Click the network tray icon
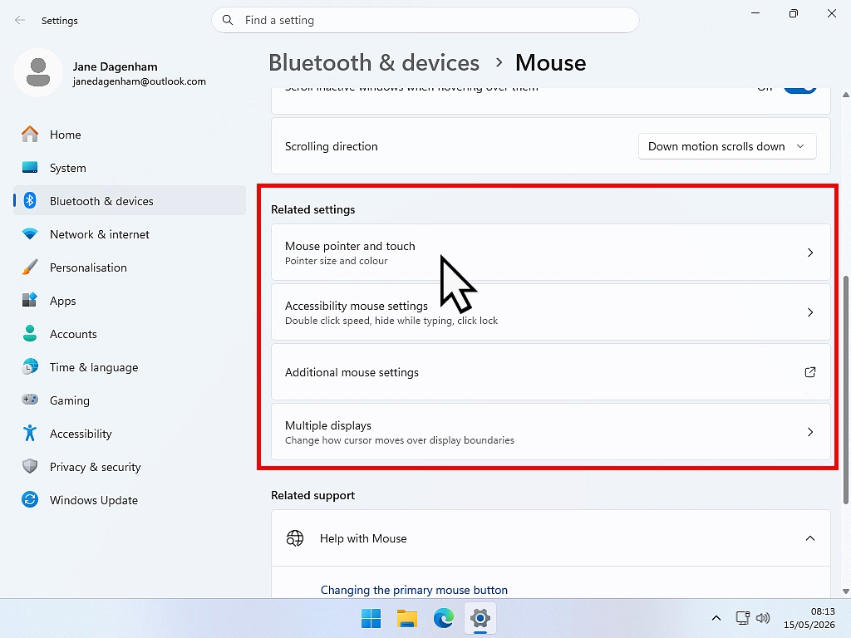This screenshot has height=638, width=851. coord(742,618)
